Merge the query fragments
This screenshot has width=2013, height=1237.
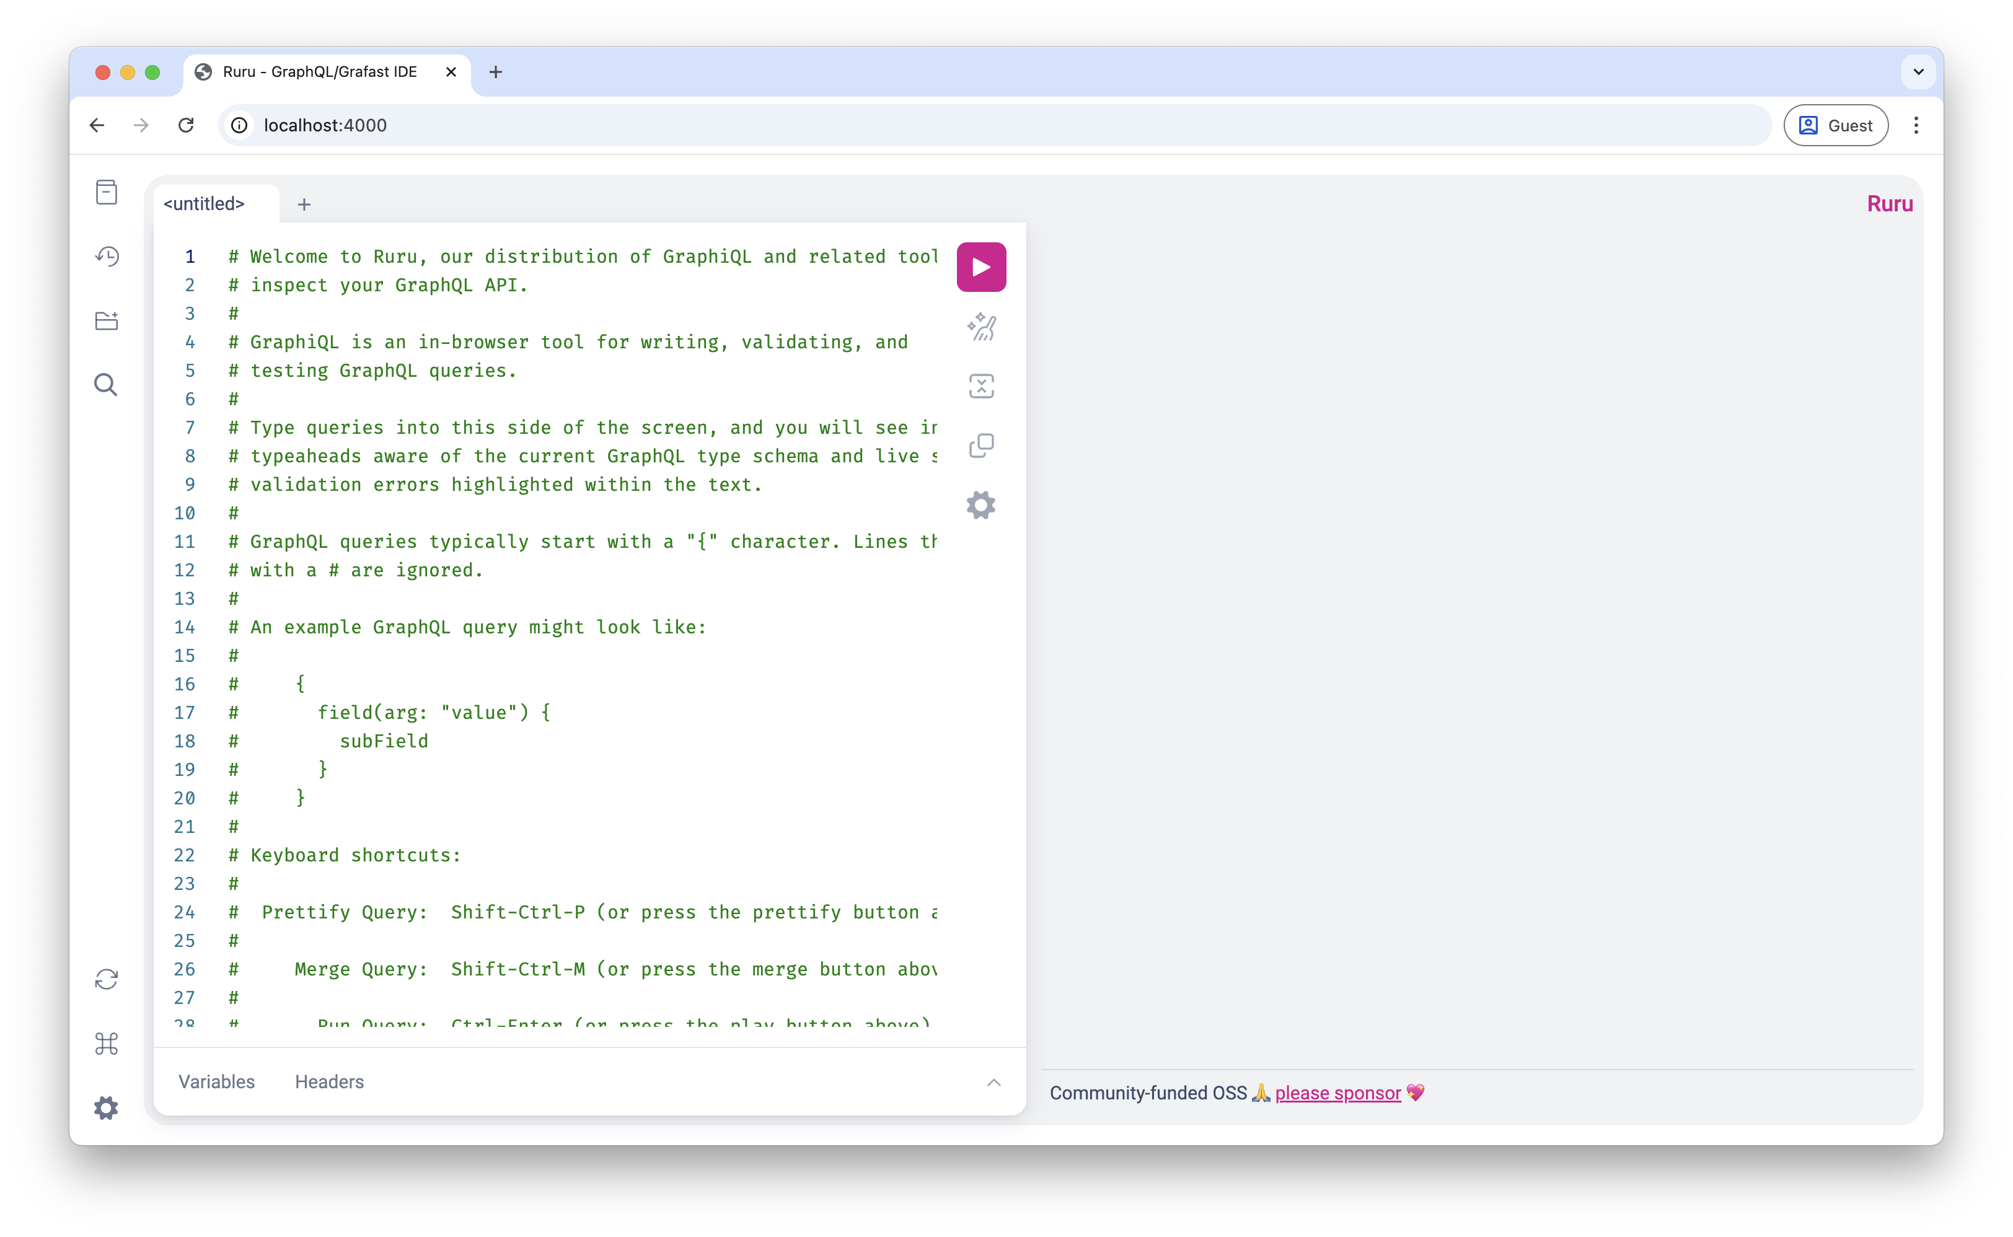[x=980, y=385]
